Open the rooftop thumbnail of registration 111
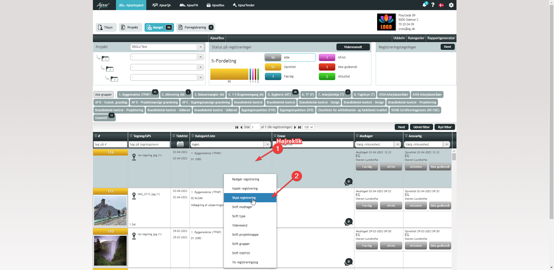This screenshot has width=554, height=270. point(110,210)
